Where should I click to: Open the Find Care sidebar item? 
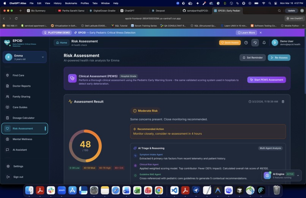coord(25,75)
